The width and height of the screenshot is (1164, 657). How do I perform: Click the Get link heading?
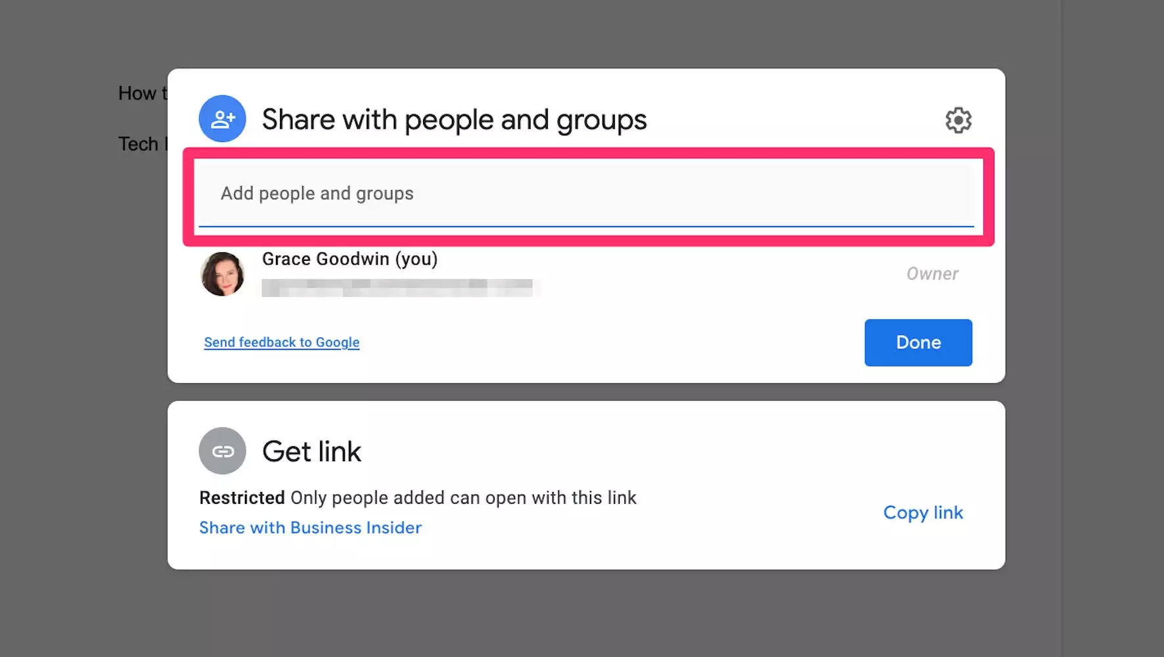click(x=311, y=451)
